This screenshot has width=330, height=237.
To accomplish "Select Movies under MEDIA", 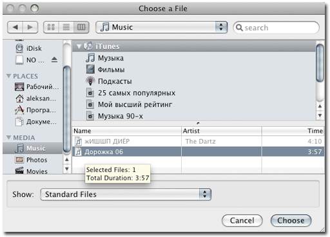I will [33, 171].
